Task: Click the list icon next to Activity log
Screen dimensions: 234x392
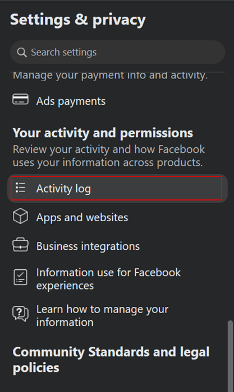Action: coord(21,188)
